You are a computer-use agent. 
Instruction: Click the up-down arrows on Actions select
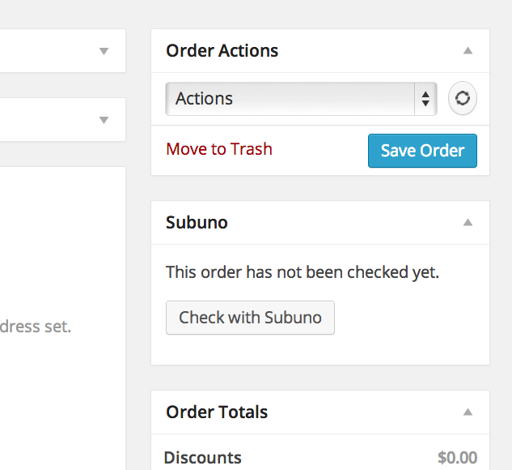[425, 99]
